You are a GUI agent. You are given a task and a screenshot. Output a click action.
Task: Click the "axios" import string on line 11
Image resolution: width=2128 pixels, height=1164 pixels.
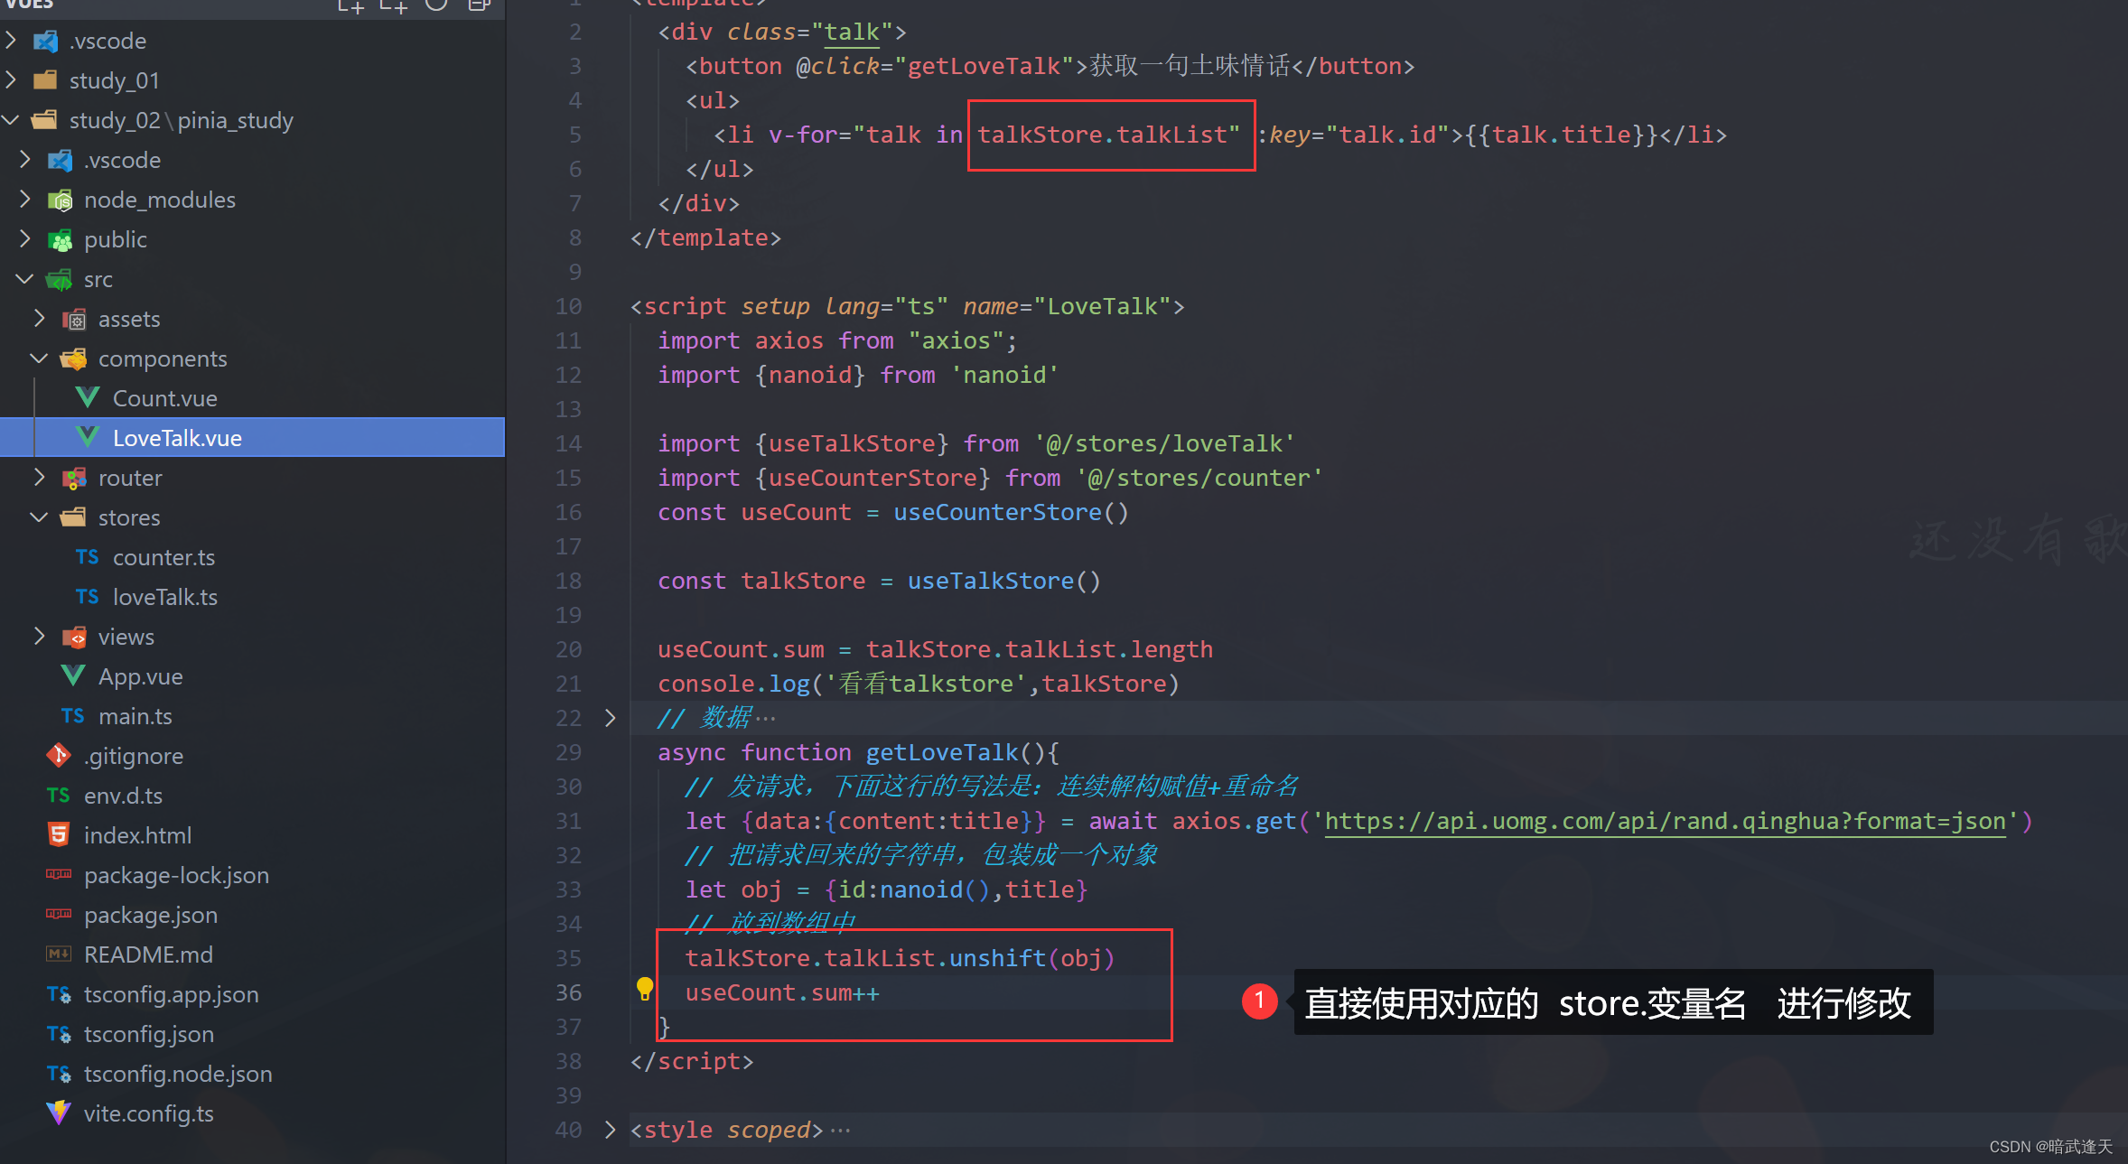pos(957,340)
